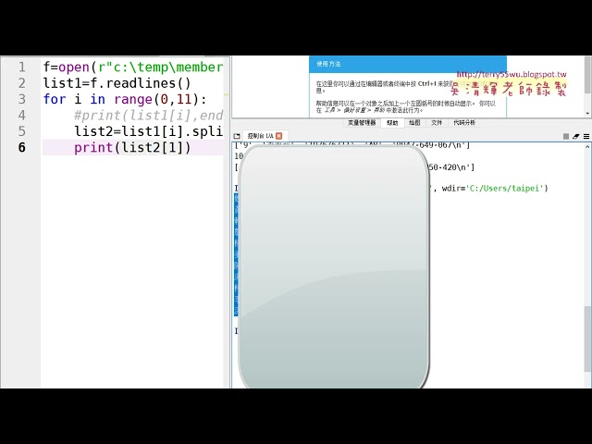The height and width of the screenshot is (444, 592).
Task: Click line number 2 in editor gutter
Action: tap(22, 83)
